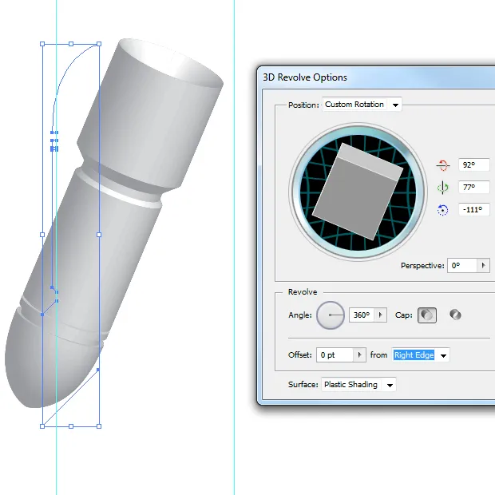The height and width of the screenshot is (495, 495).
Task: Click the Perspective 0° input field
Action: coord(462,266)
